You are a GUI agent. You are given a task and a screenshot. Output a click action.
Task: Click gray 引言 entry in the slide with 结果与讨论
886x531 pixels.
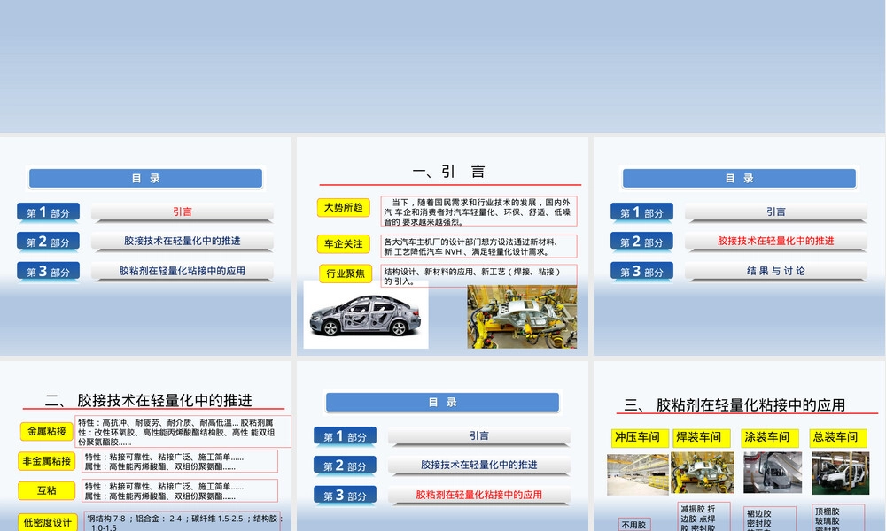[x=776, y=212]
